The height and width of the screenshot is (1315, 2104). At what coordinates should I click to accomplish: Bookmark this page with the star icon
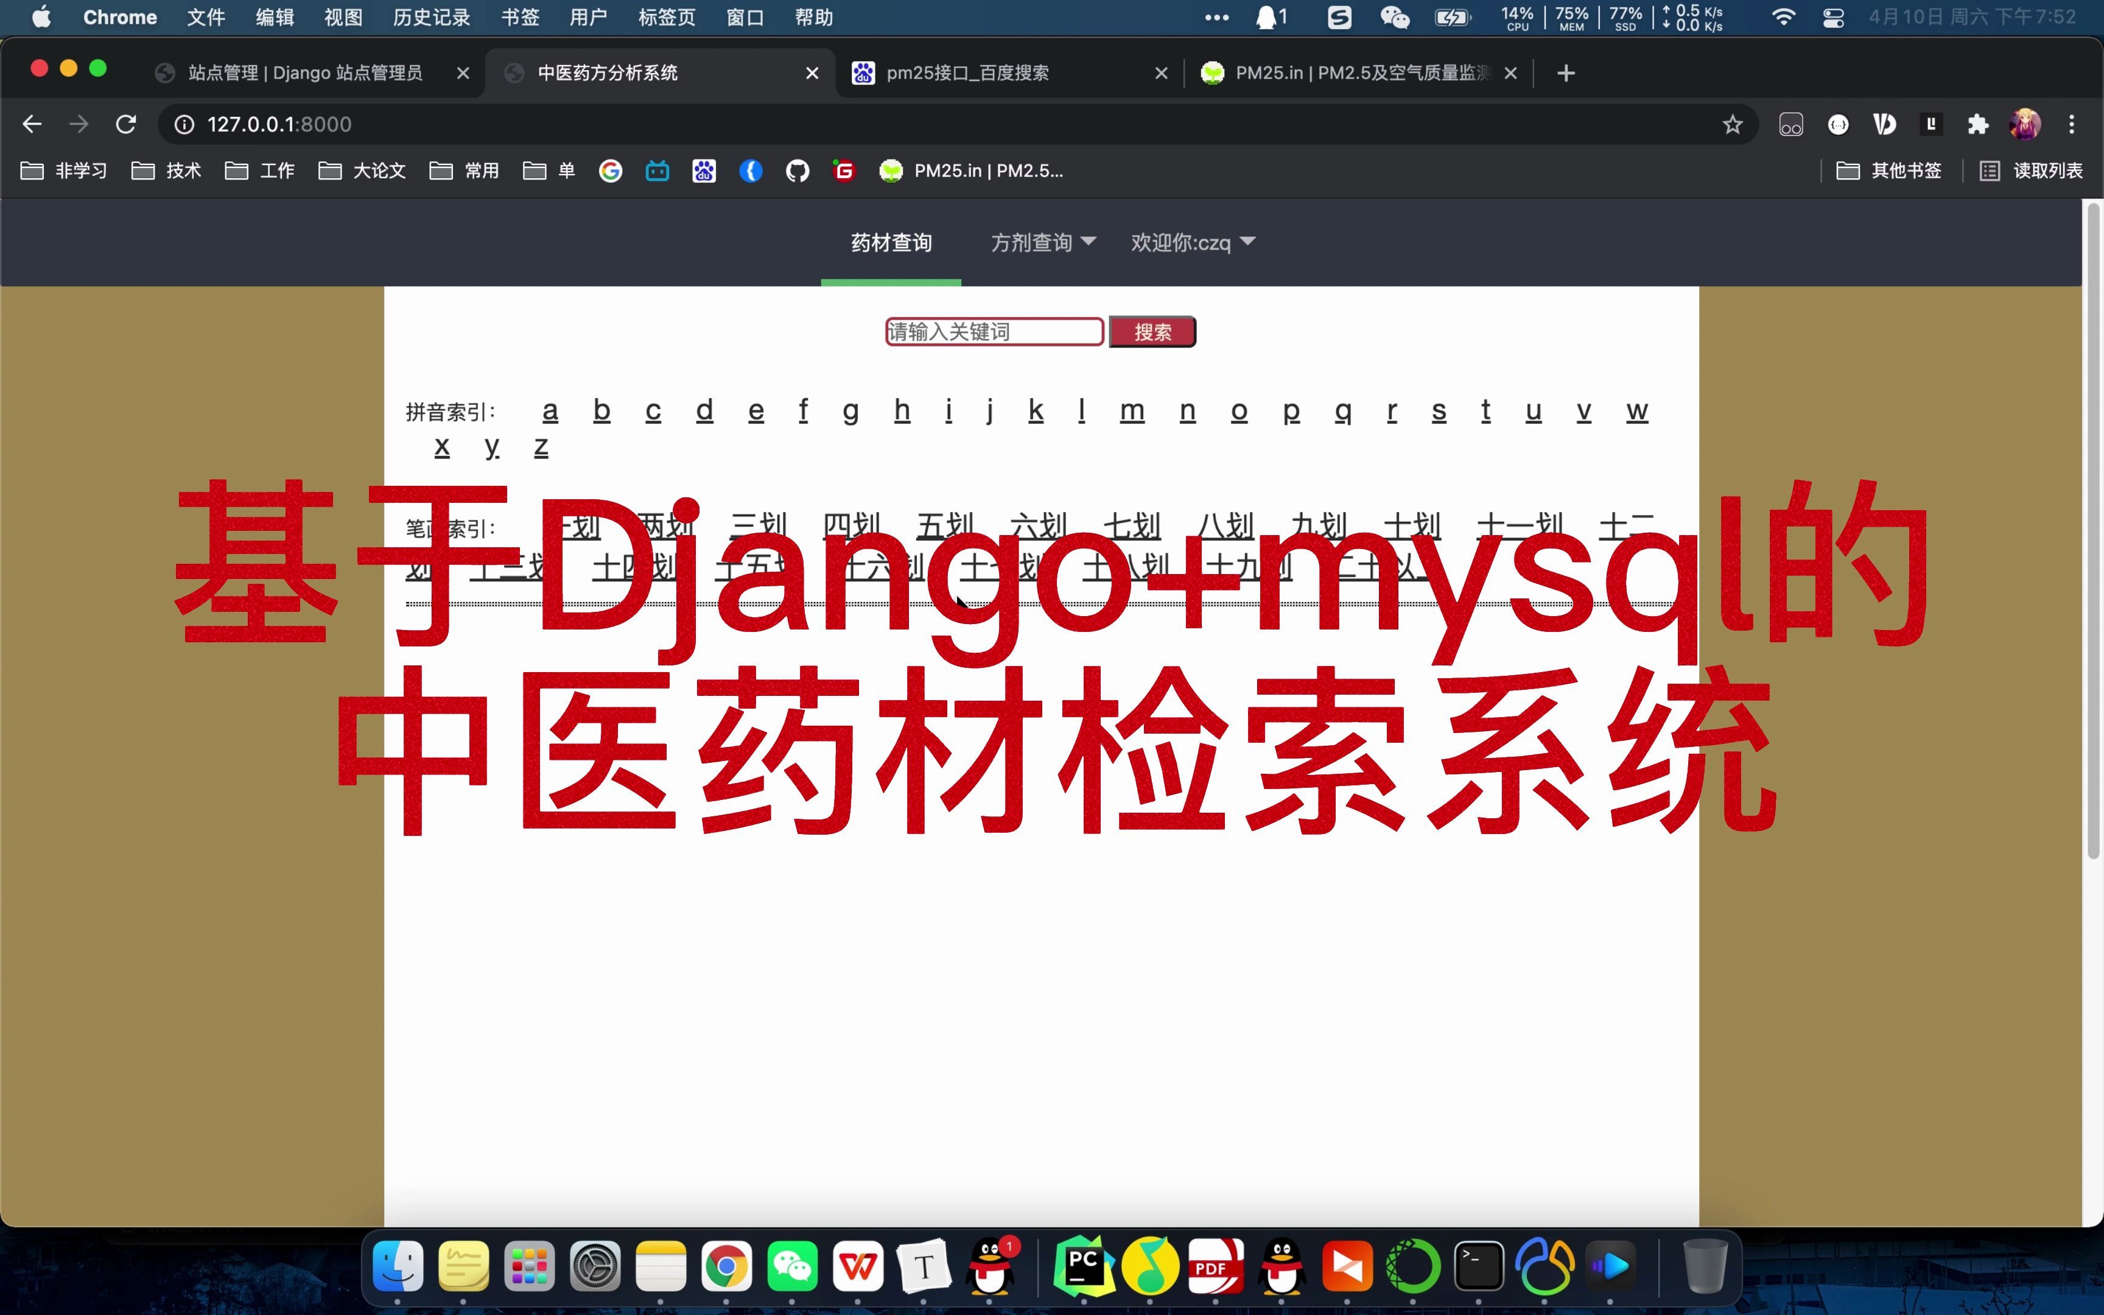point(1732,124)
